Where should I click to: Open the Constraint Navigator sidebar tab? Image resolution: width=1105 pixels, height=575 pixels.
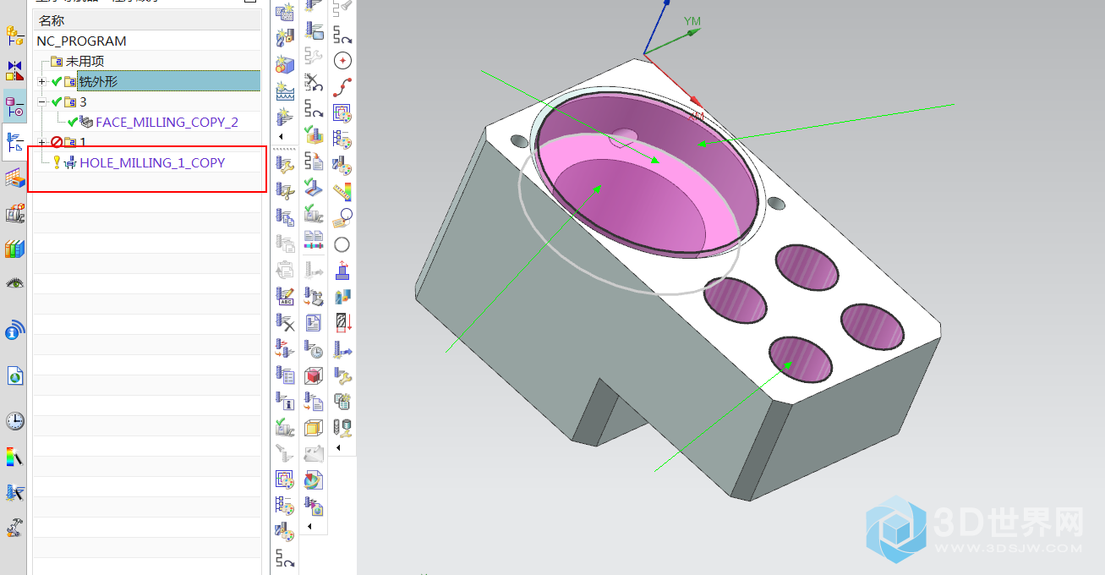(x=14, y=70)
